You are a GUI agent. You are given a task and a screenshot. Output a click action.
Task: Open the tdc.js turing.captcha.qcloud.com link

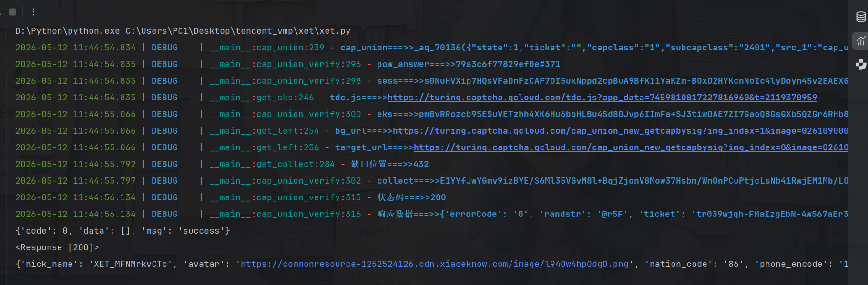click(x=602, y=98)
